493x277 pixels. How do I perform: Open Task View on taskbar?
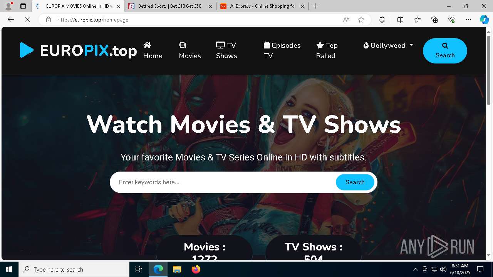[x=139, y=269]
